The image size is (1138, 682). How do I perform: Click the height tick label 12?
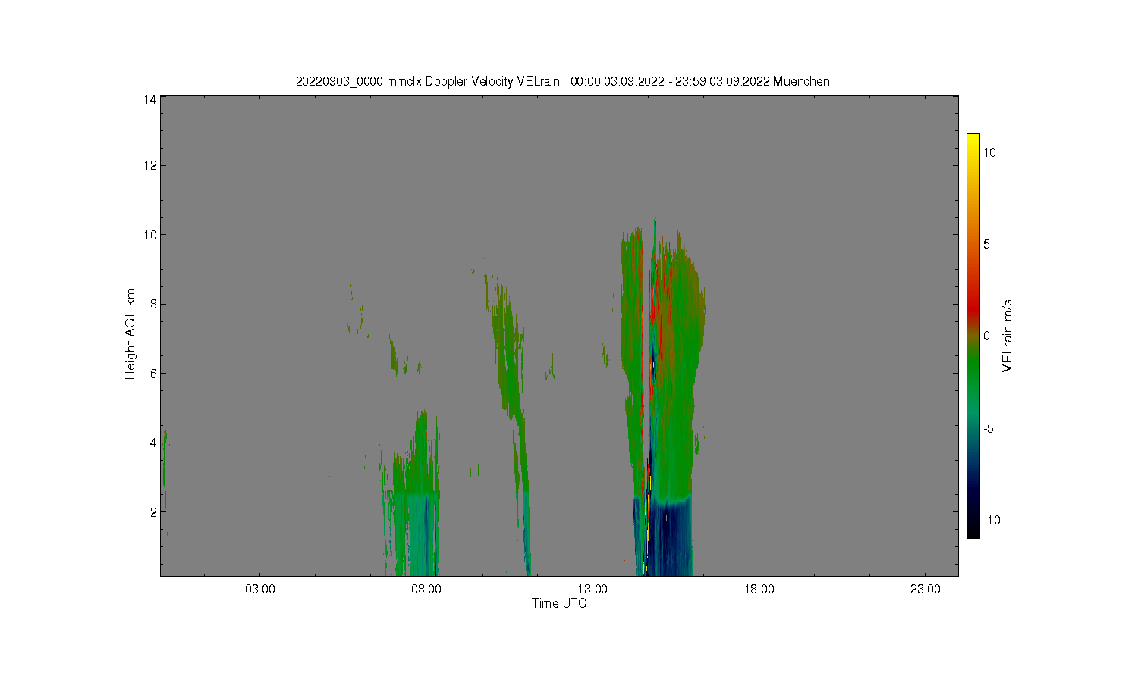[150, 166]
